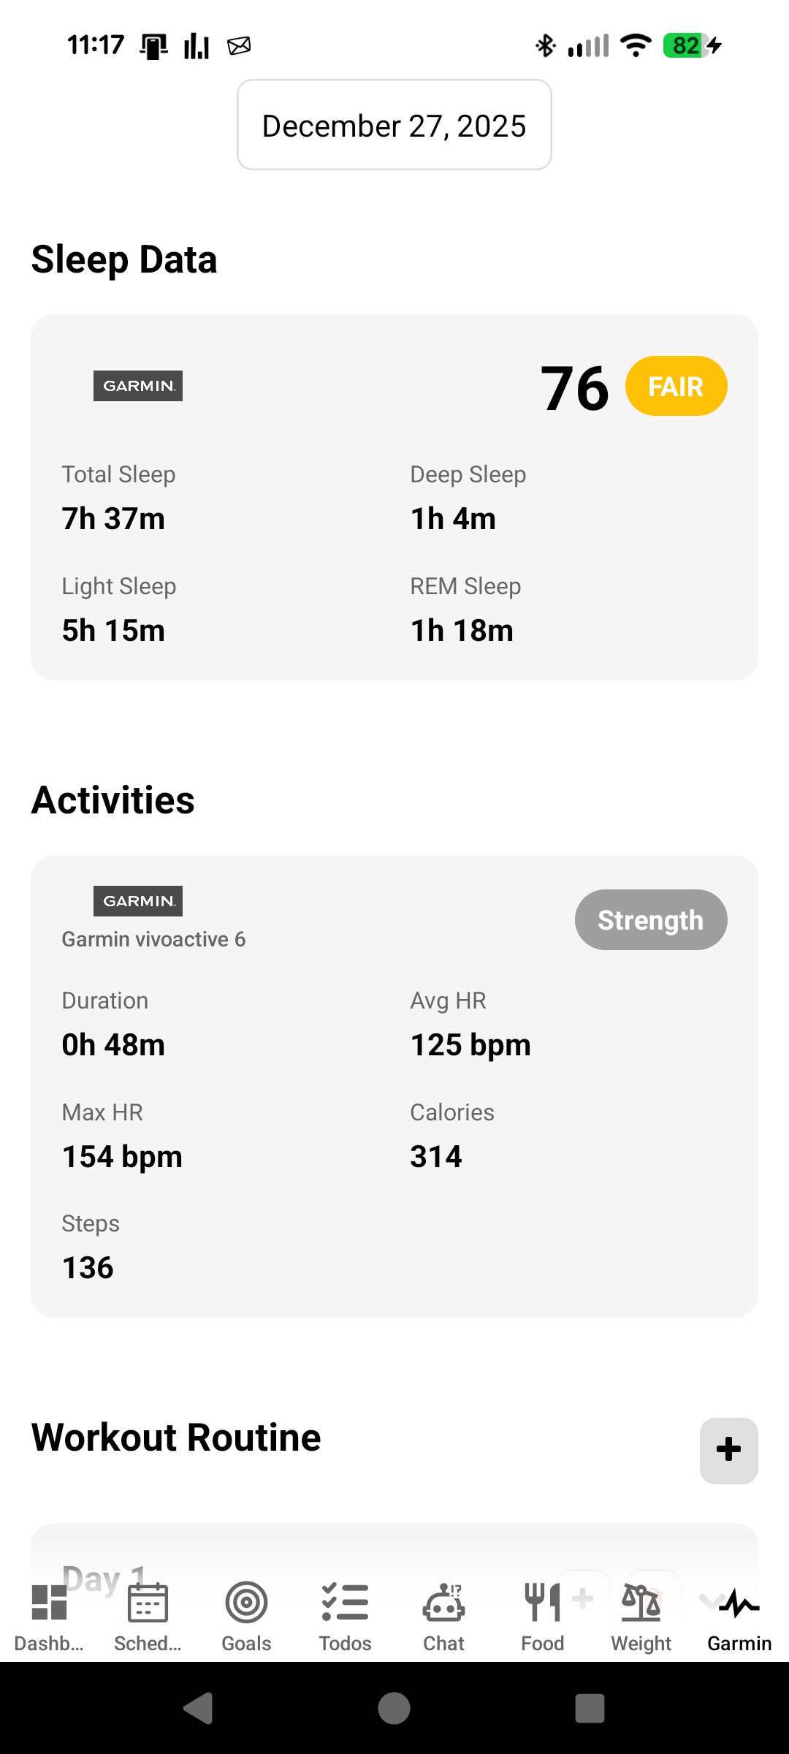Tap the Strength activity type badge
789x1754 pixels.
tap(650, 919)
